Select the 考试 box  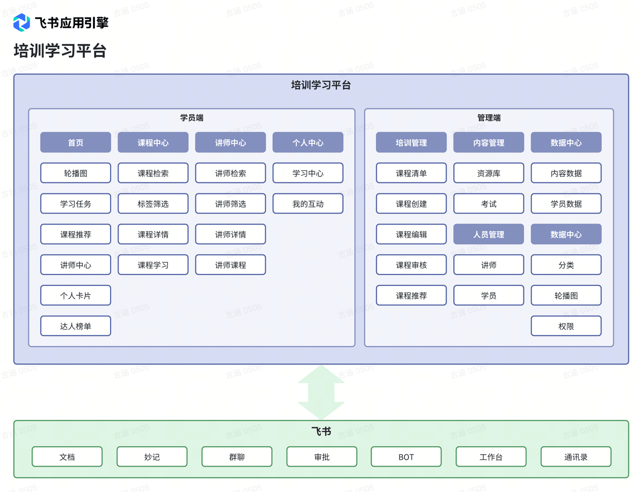click(x=489, y=204)
